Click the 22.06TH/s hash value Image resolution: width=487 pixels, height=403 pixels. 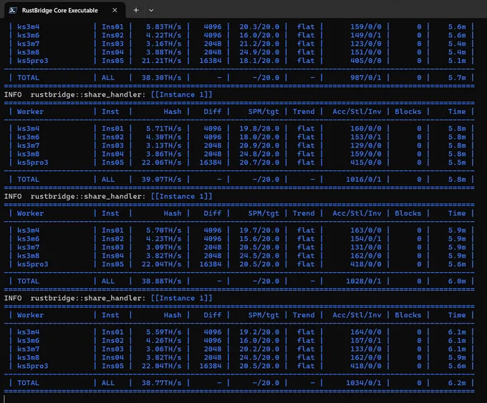(x=162, y=162)
